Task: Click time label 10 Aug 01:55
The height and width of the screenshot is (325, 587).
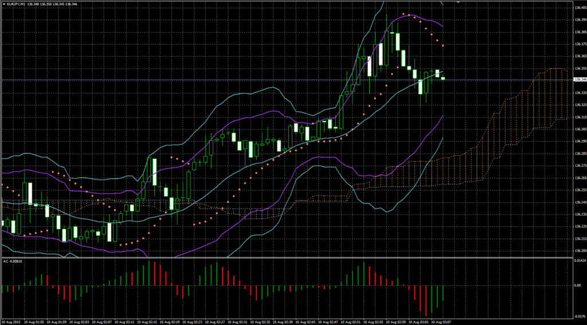Action: pyautogui.click(x=33, y=322)
